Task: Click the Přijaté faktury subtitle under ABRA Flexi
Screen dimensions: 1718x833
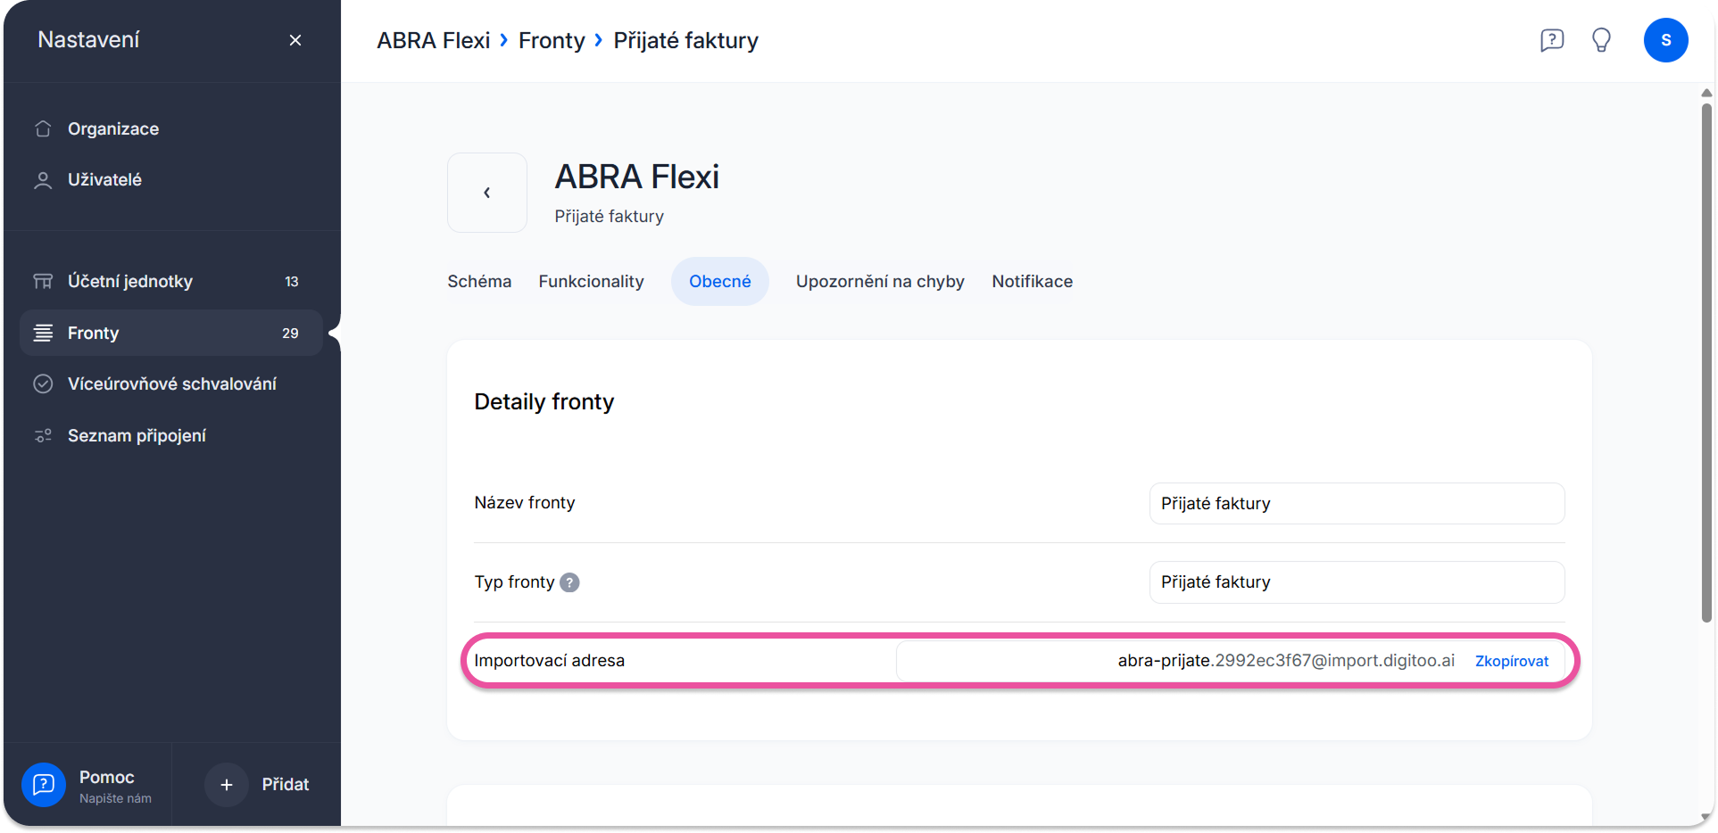Action: point(610,217)
